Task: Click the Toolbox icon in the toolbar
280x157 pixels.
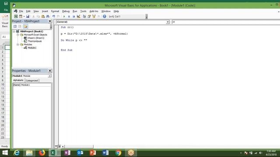Action: click(98, 17)
